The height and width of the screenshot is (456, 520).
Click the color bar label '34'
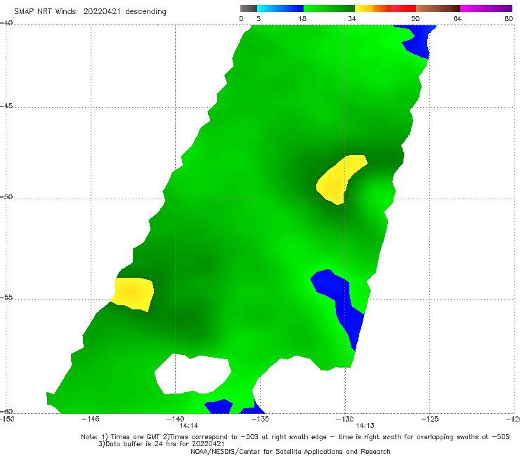pos(352,19)
